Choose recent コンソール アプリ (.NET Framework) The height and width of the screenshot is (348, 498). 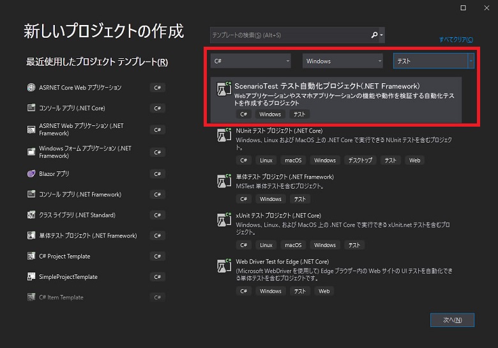point(96,194)
